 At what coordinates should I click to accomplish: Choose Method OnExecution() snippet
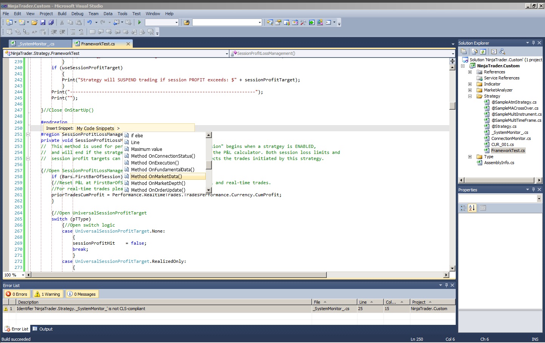click(155, 163)
